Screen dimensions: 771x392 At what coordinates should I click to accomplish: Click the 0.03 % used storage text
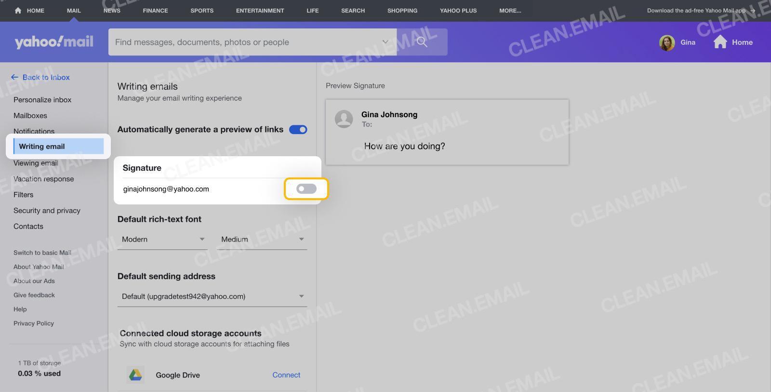click(x=40, y=374)
